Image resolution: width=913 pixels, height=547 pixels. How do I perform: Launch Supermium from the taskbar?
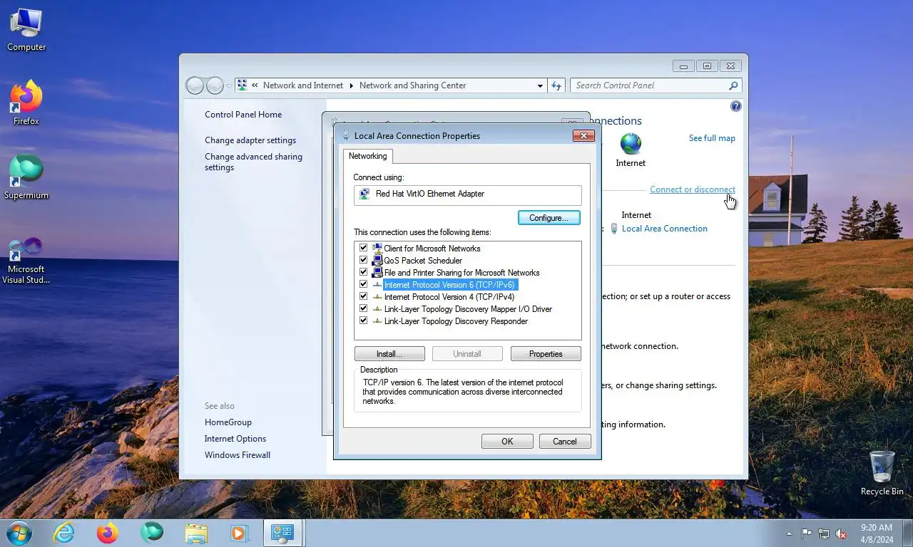[152, 533]
